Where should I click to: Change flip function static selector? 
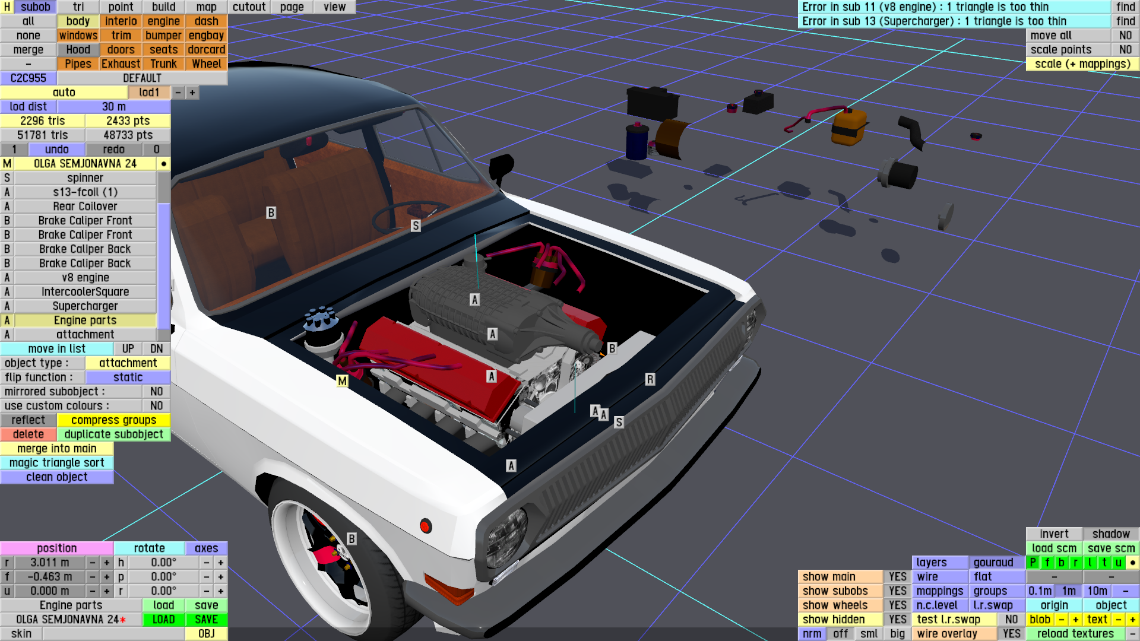click(x=128, y=377)
